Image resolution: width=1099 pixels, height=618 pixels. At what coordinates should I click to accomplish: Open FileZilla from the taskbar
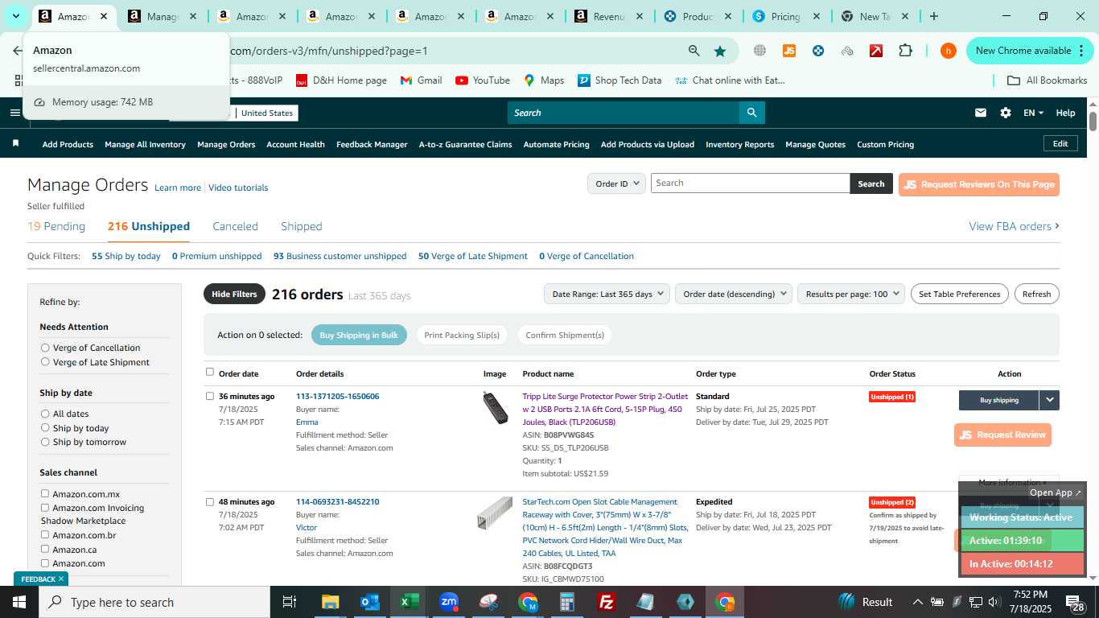point(607,602)
